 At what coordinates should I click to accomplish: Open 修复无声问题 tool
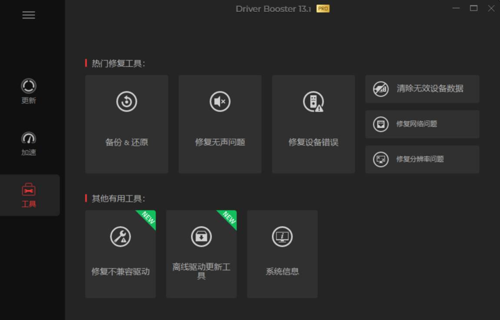point(220,124)
